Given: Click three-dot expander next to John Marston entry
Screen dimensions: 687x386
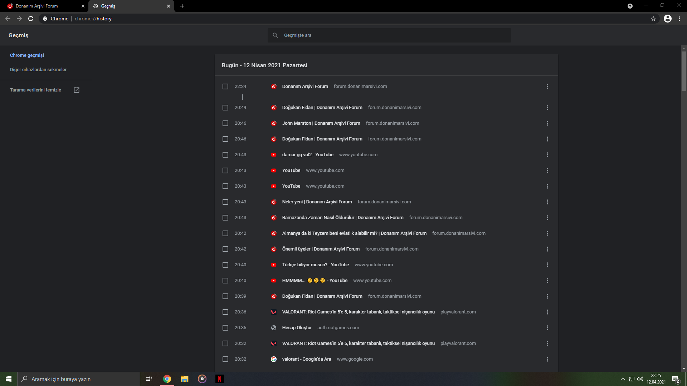Looking at the screenshot, I should click(547, 123).
